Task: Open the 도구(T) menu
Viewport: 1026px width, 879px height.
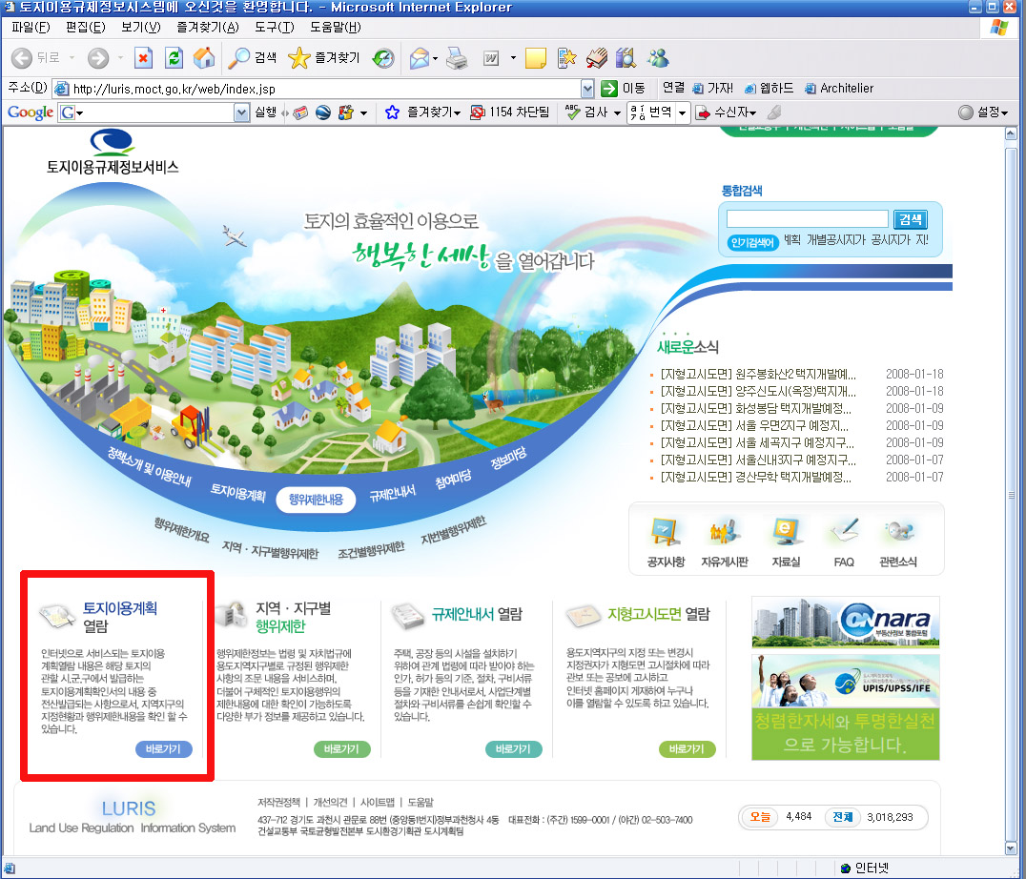Action: 274,27
